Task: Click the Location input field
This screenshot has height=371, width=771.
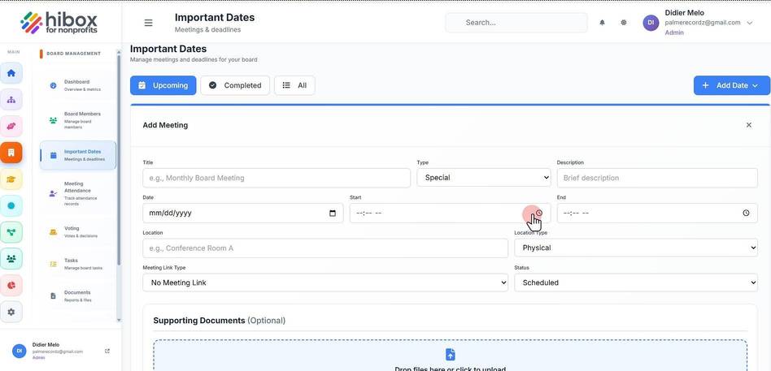Action: (x=325, y=248)
